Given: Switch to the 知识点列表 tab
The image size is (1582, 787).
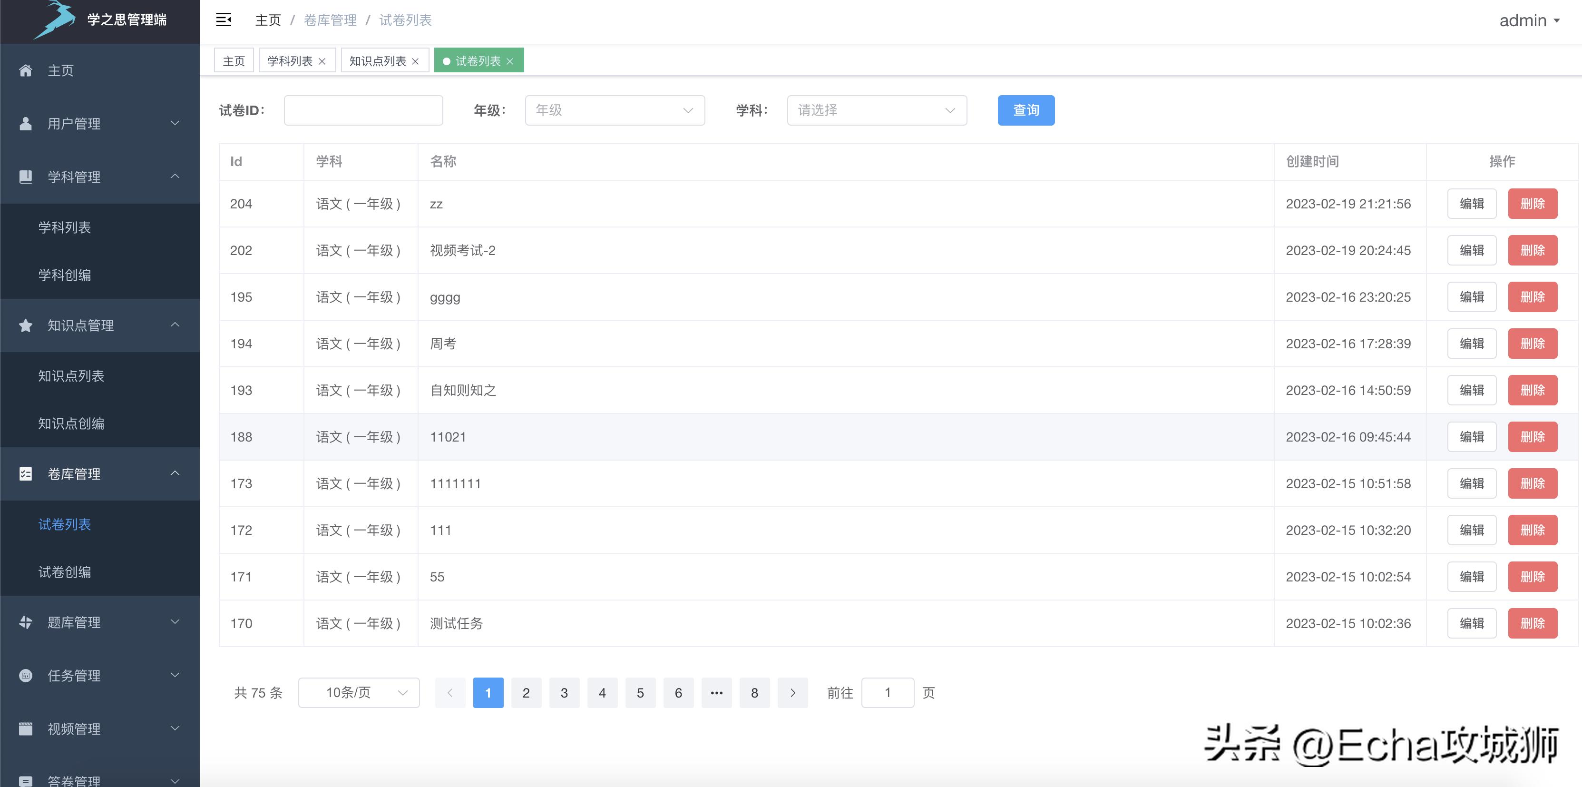Looking at the screenshot, I should click(378, 60).
